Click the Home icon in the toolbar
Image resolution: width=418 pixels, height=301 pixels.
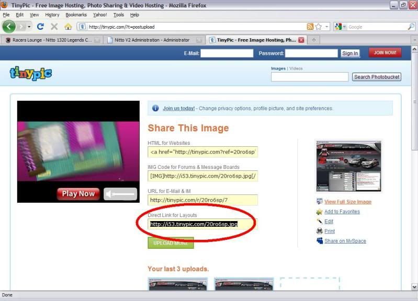(x=68, y=27)
